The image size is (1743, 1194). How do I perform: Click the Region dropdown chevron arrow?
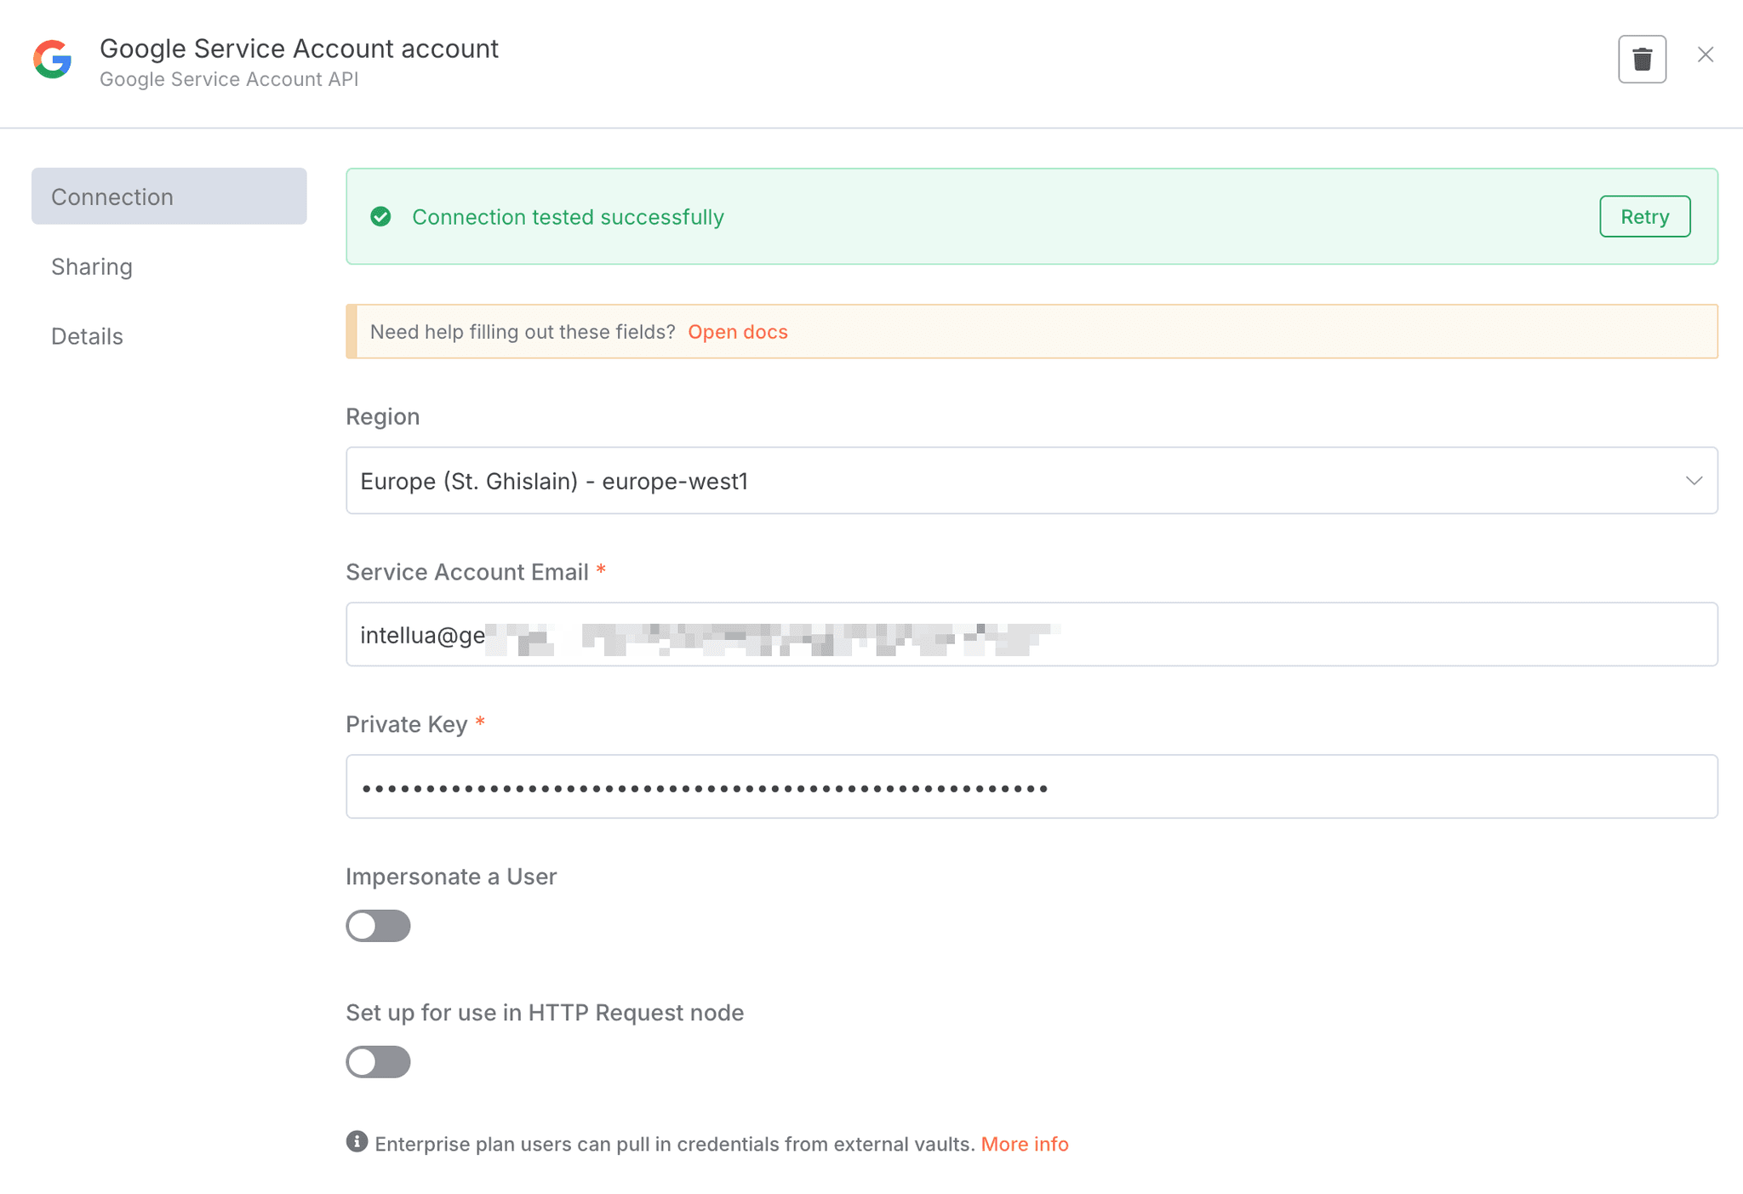pyautogui.click(x=1694, y=481)
